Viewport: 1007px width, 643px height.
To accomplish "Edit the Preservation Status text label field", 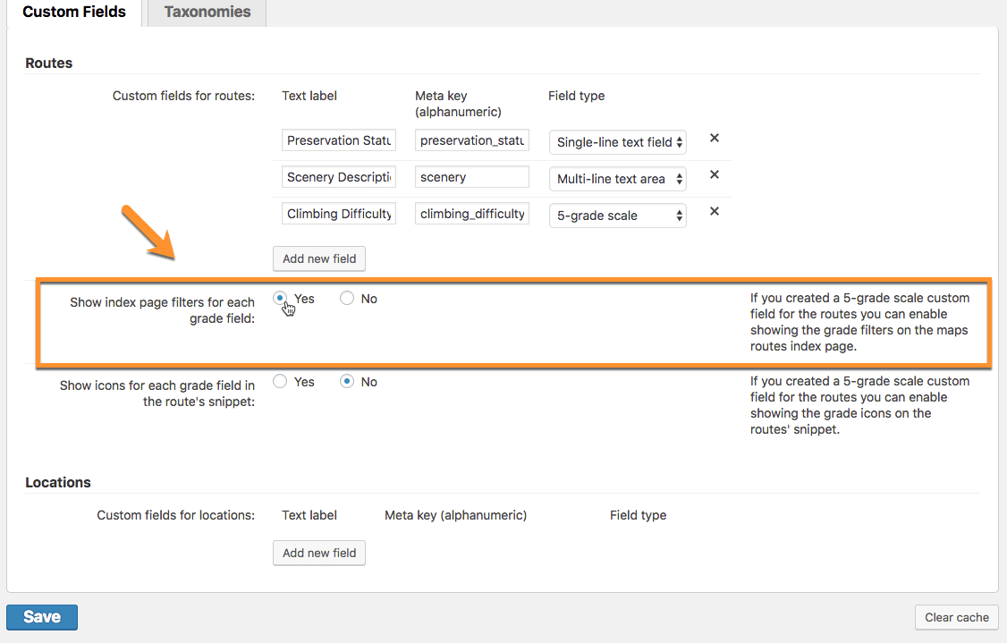I will [339, 140].
